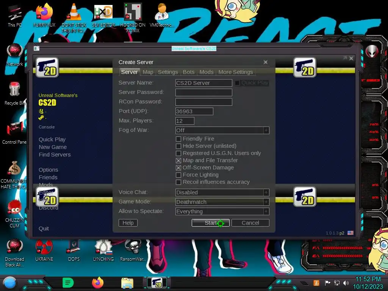Screen dimensions: 388x291
Task: Switch to the Settings tab
Action: (x=168, y=72)
